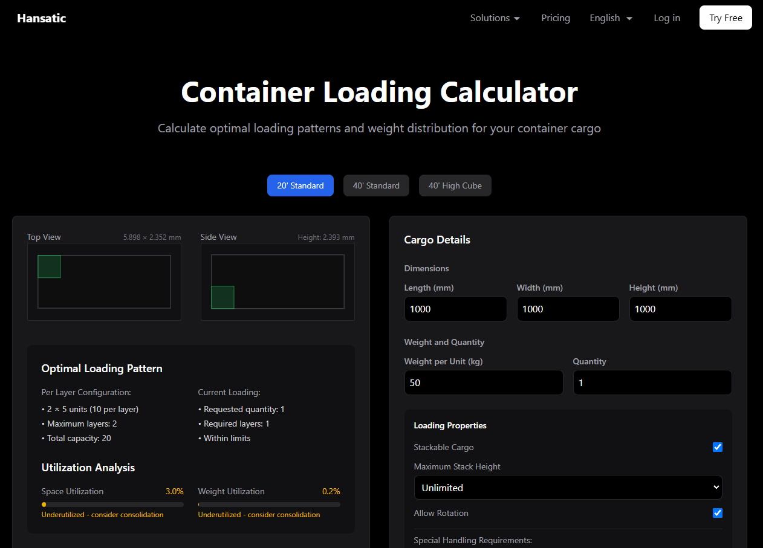
Task: Select the 20' Standard container tab
Action: pos(300,185)
